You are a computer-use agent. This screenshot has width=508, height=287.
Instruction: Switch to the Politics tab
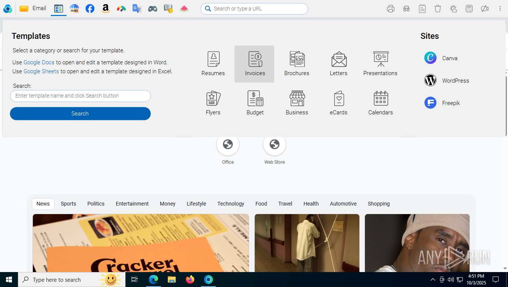coord(96,204)
